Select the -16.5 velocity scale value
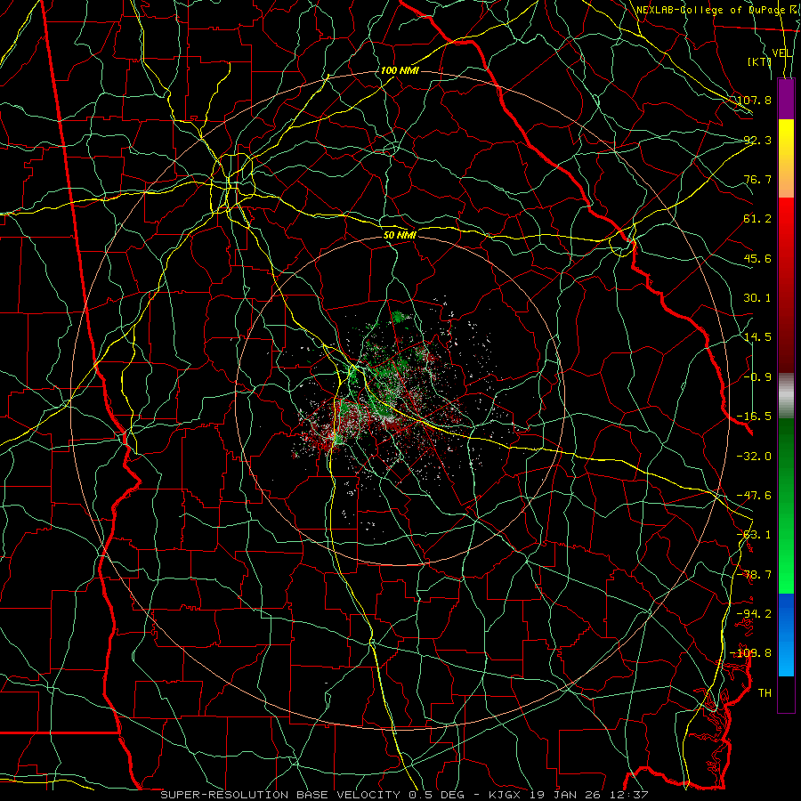 click(x=754, y=417)
